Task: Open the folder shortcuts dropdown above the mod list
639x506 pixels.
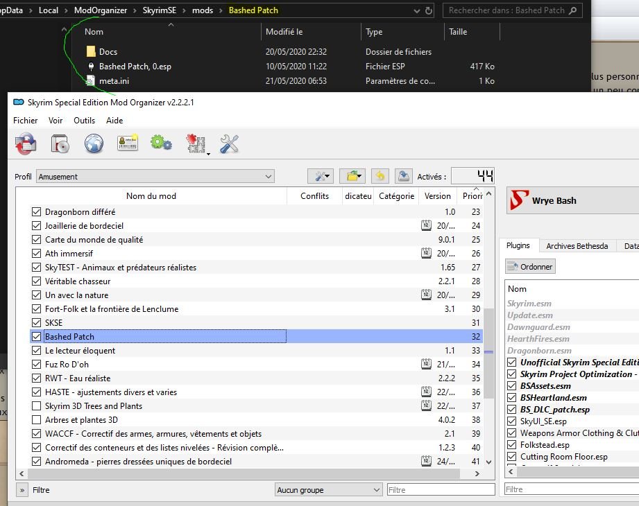Action: (x=352, y=176)
